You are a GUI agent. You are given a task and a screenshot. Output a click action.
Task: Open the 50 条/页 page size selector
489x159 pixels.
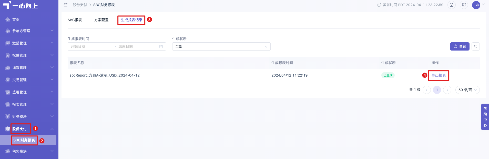467,90
